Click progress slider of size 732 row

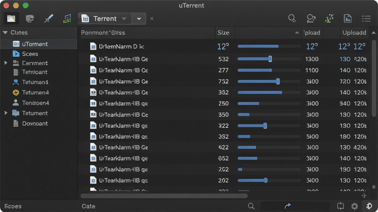click(x=278, y=81)
